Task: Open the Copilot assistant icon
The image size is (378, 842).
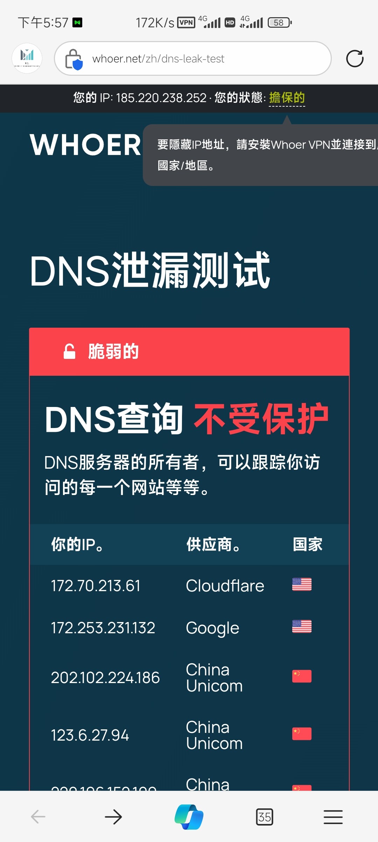Action: [189, 817]
